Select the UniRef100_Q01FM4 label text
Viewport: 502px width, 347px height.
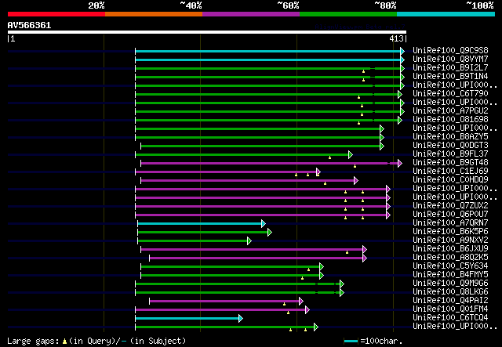click(x=450, y=309)
